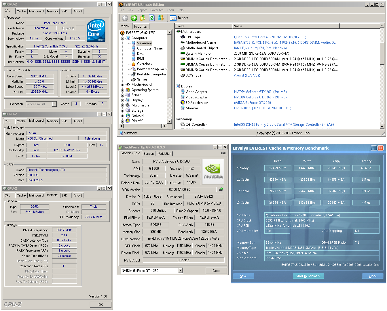387x311 pixels.
Task: Switch to the Sensors tab in GPU-Z
Action: (149, 154)
